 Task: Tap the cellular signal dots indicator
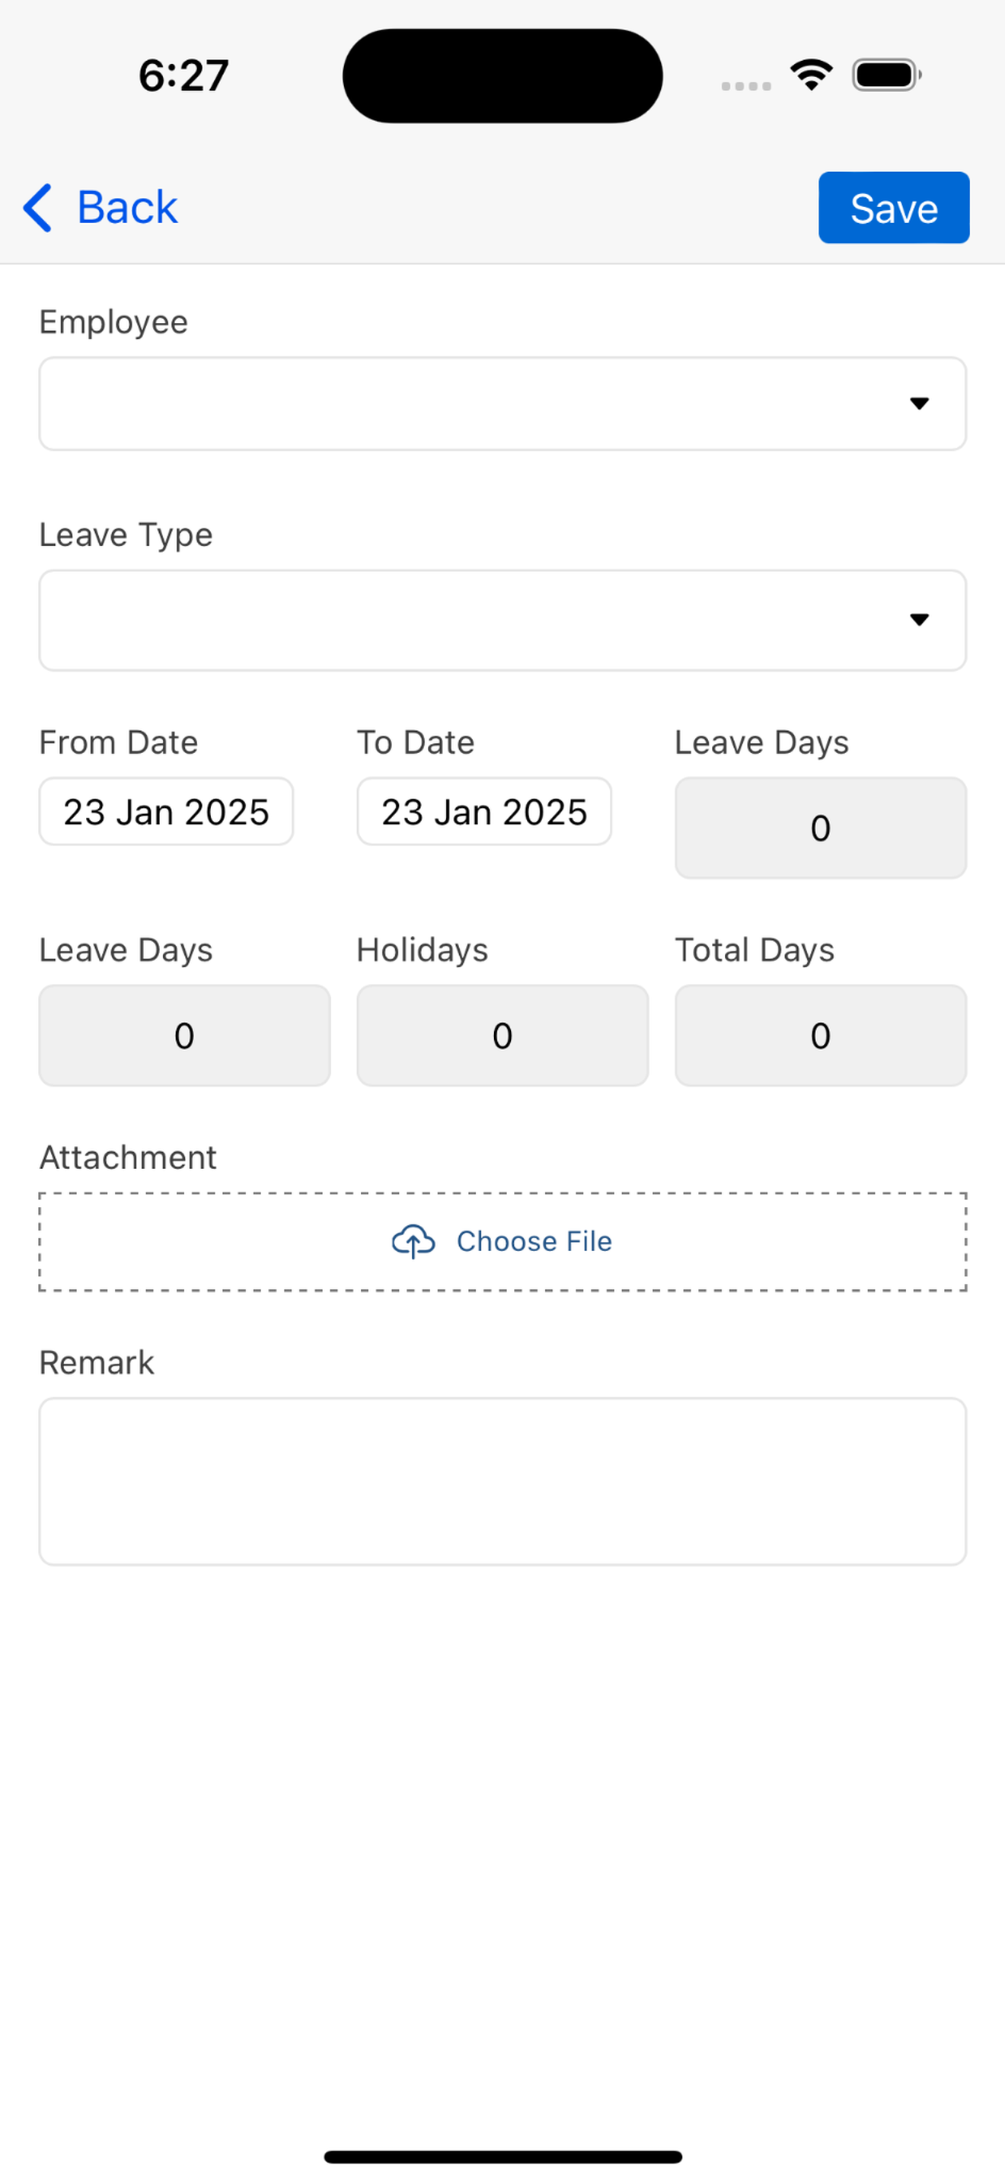(x=745, y=85)
